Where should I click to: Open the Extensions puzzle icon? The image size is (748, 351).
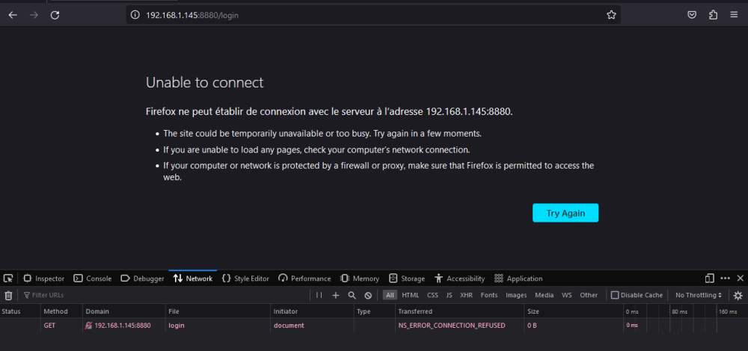click(x=713, y=15)
